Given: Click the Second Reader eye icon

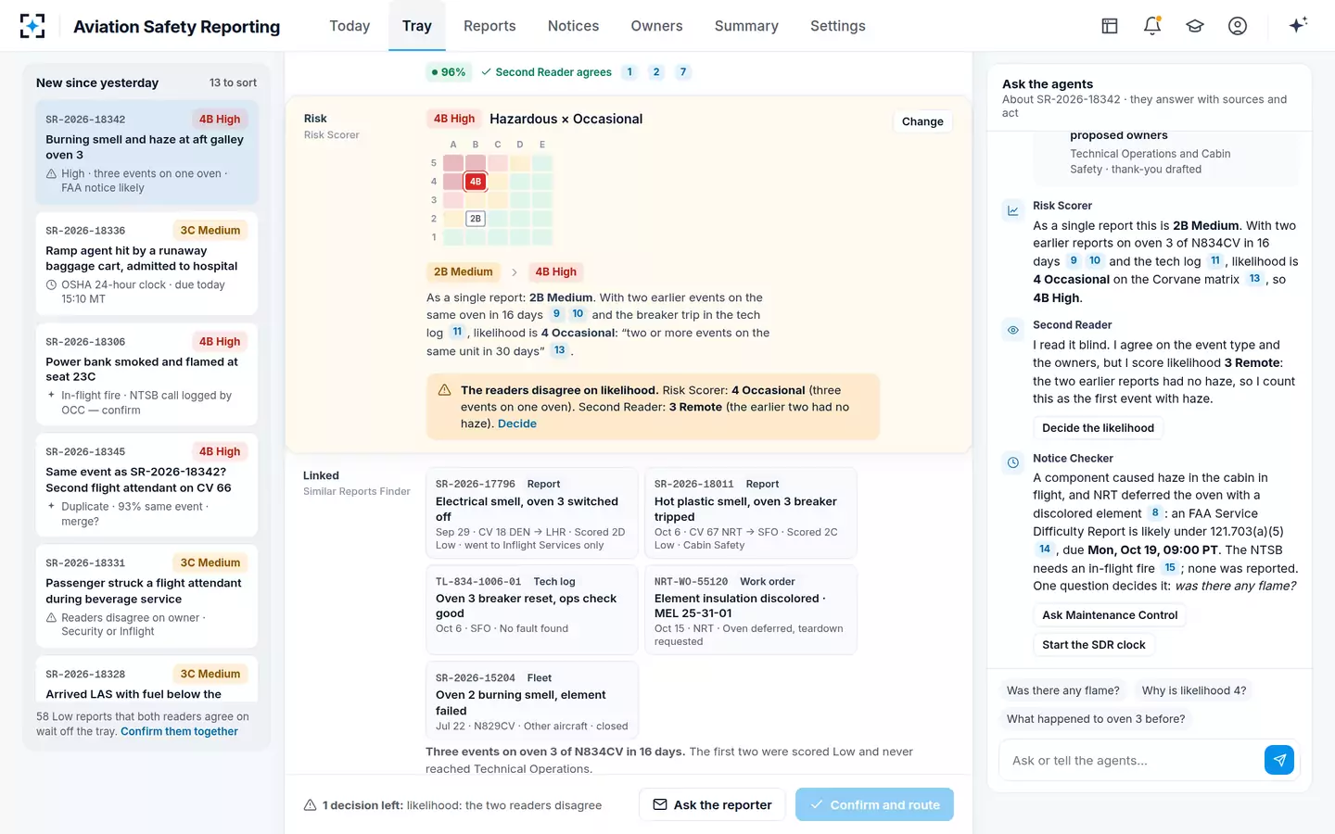Looking at the screenshot, I should 1012,330.
